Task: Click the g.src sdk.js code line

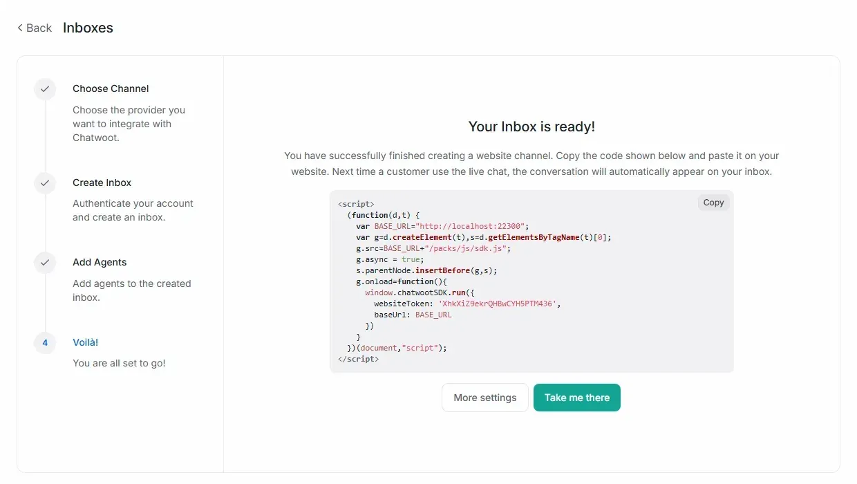Action: 433,248
